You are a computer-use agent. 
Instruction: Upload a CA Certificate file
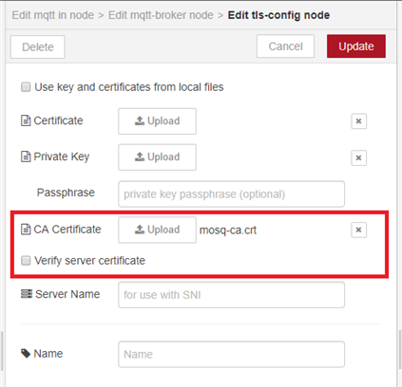click(157, 230)
